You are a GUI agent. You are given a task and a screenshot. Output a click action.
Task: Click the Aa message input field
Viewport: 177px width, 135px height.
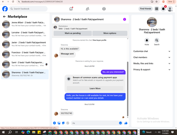point(95,123)
